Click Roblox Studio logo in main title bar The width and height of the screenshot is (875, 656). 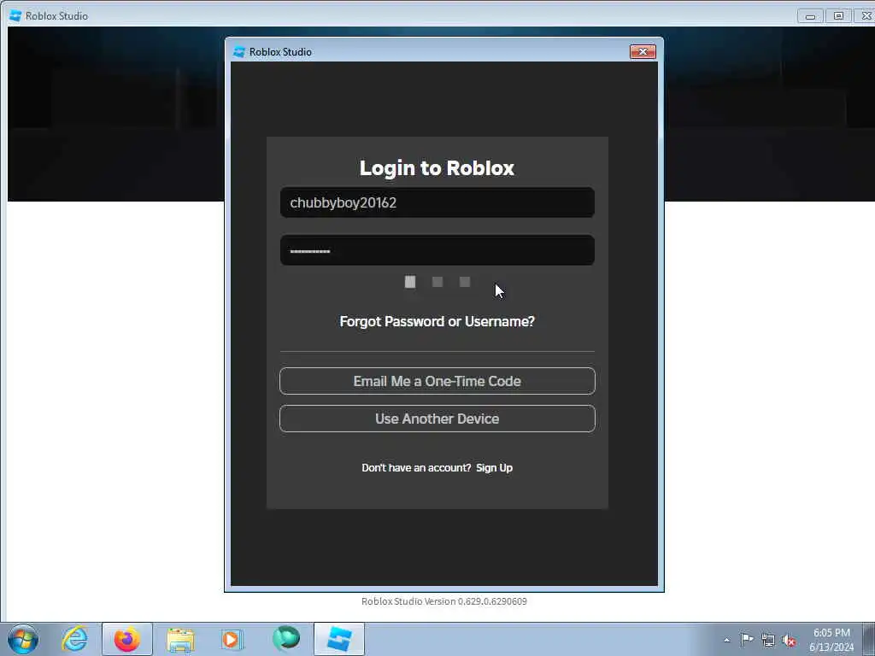(x=15, y=15)
